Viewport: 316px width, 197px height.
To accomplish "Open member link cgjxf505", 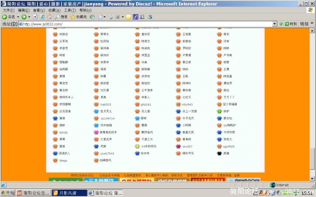I will pos(229,147).
